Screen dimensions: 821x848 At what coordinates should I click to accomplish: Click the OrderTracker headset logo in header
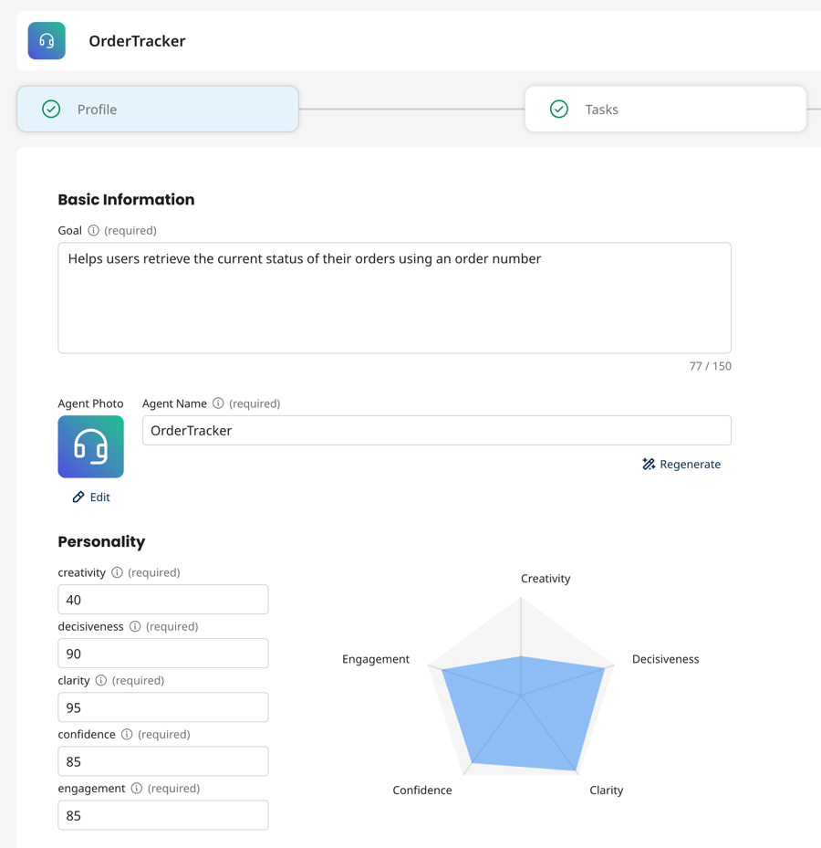[47, 41]
